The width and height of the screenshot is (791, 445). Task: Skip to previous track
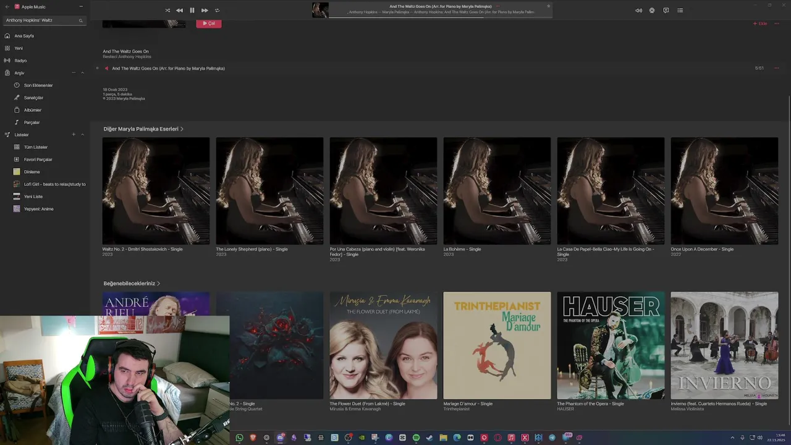click(179, 11)
